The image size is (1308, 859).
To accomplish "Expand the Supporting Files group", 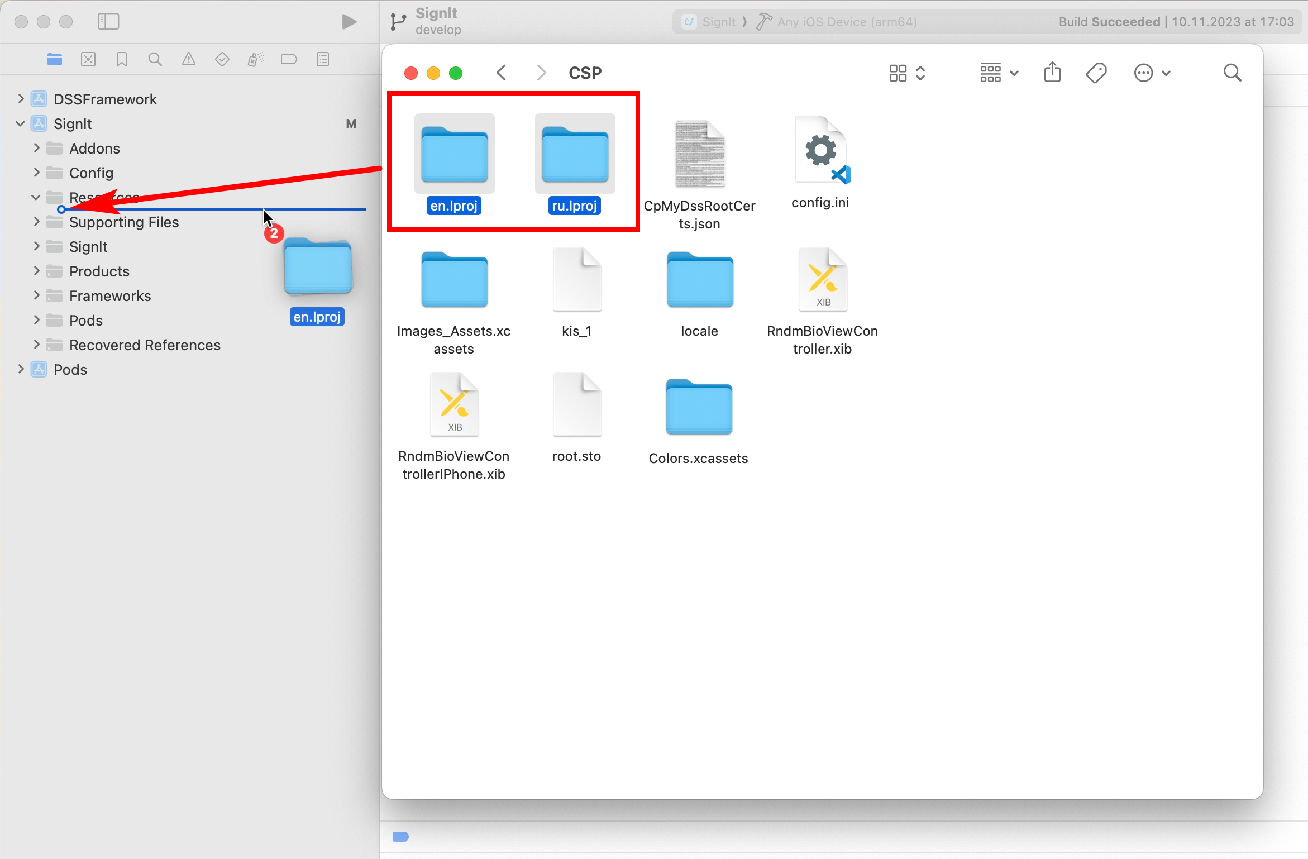I will pos(36,222).
